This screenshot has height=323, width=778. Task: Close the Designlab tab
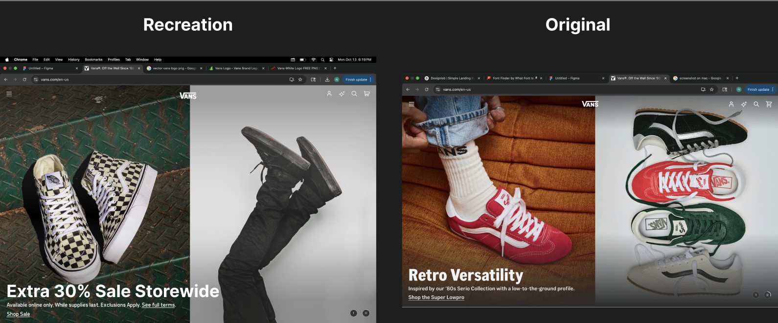point(479,78)
